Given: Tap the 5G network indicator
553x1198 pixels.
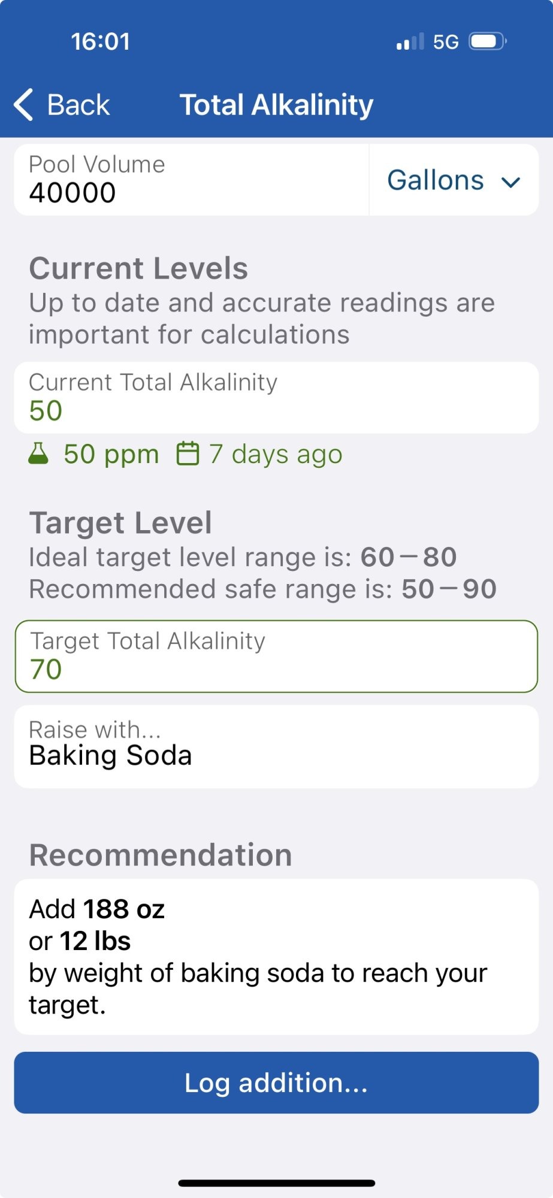Looking at the screenshot, I should [x=446, y=42].
